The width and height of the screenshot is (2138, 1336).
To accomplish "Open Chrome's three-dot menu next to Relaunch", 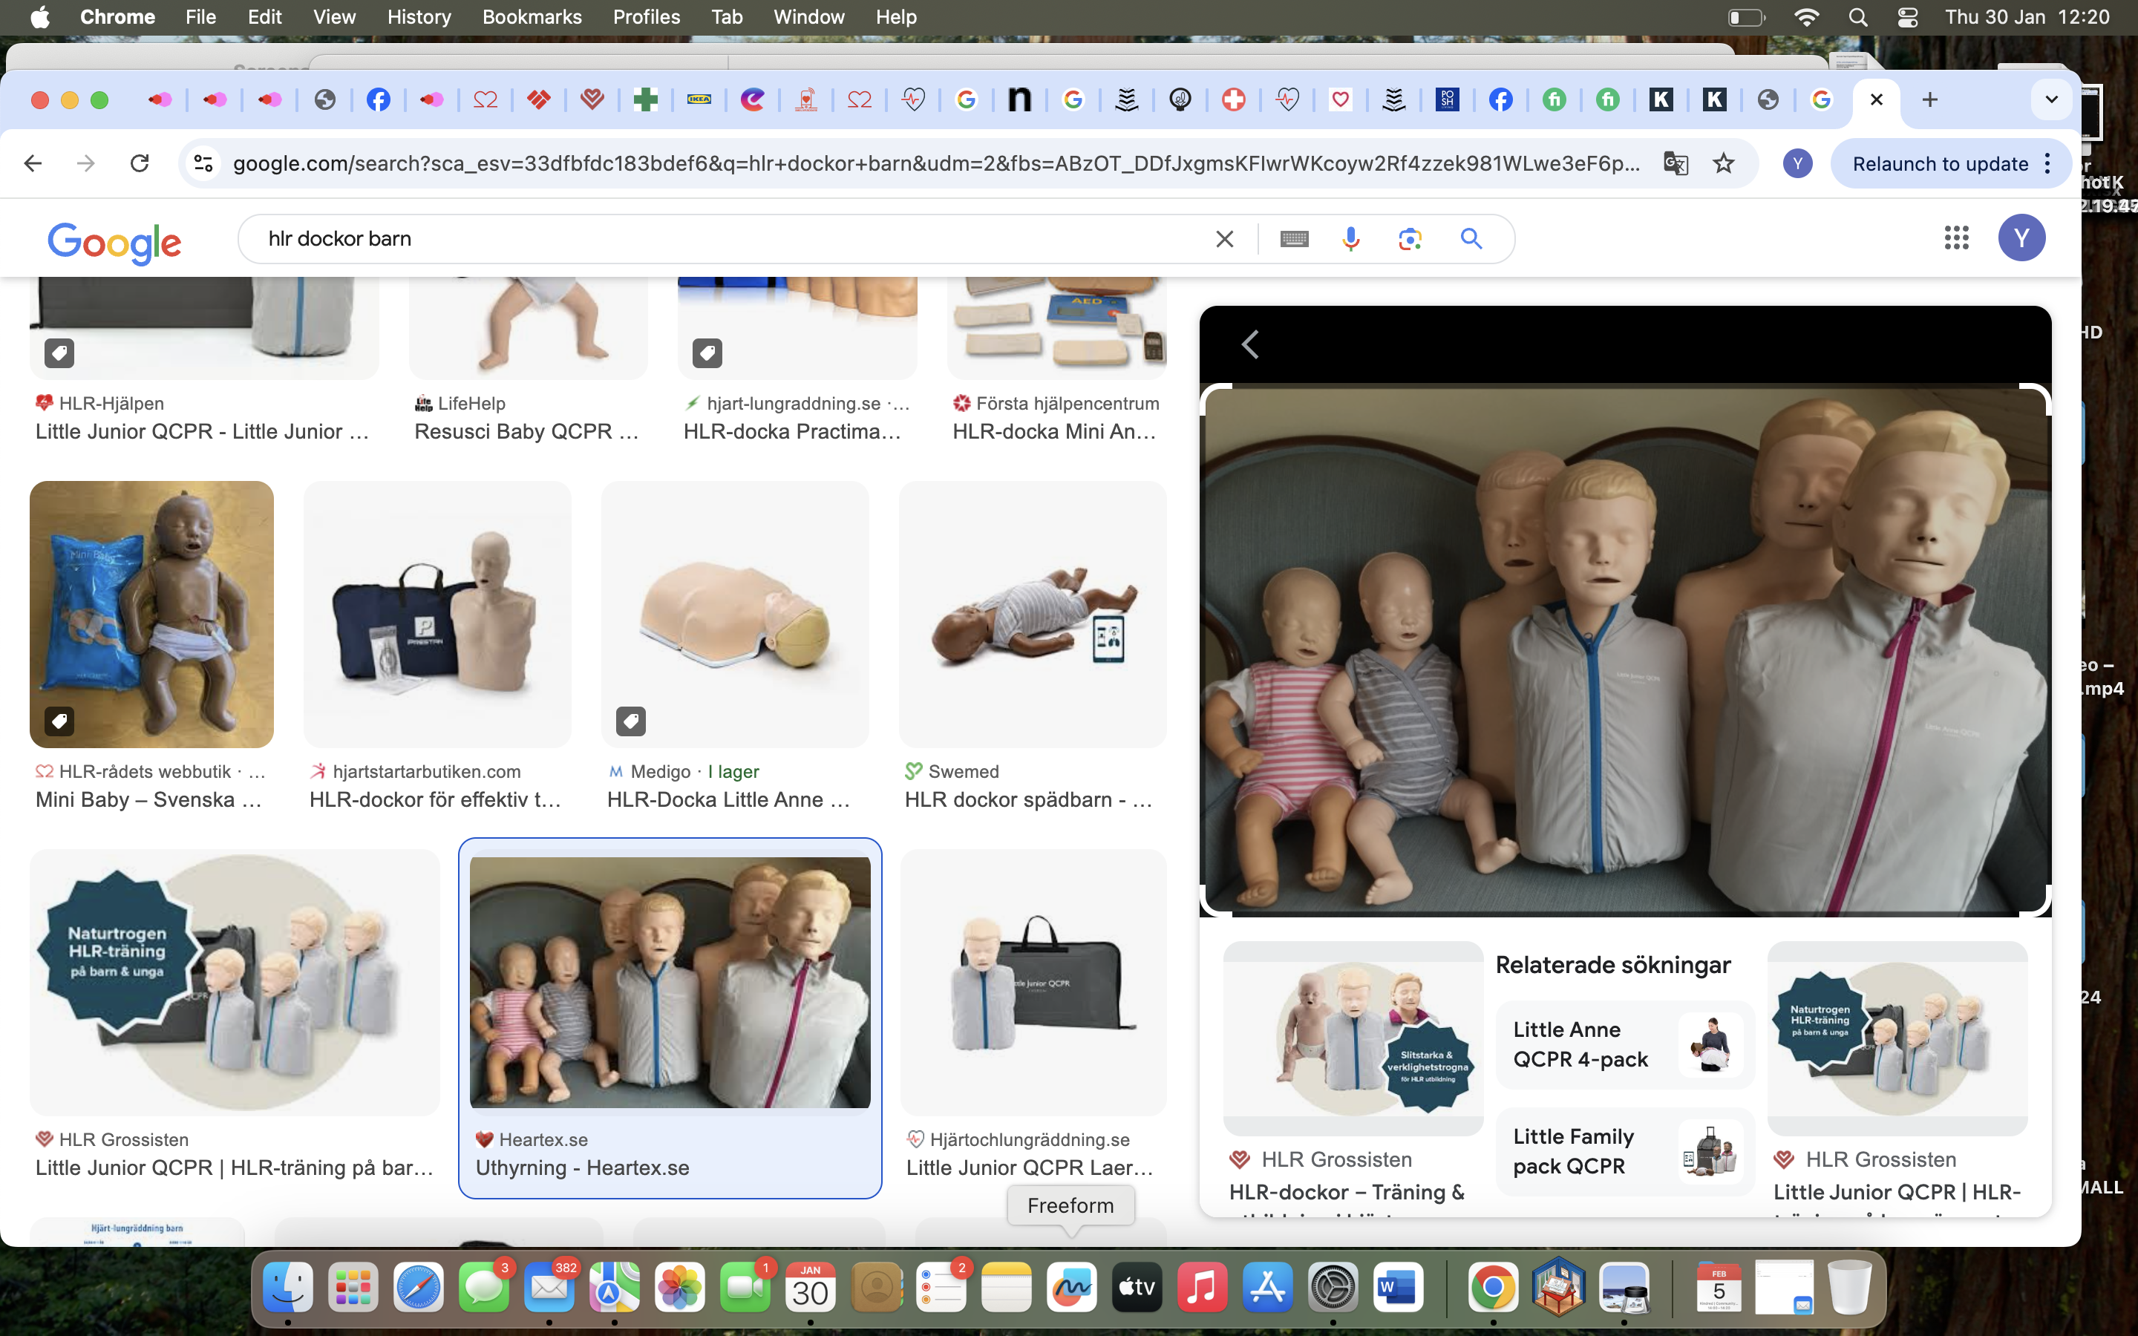I will [x=2048, y=163].
